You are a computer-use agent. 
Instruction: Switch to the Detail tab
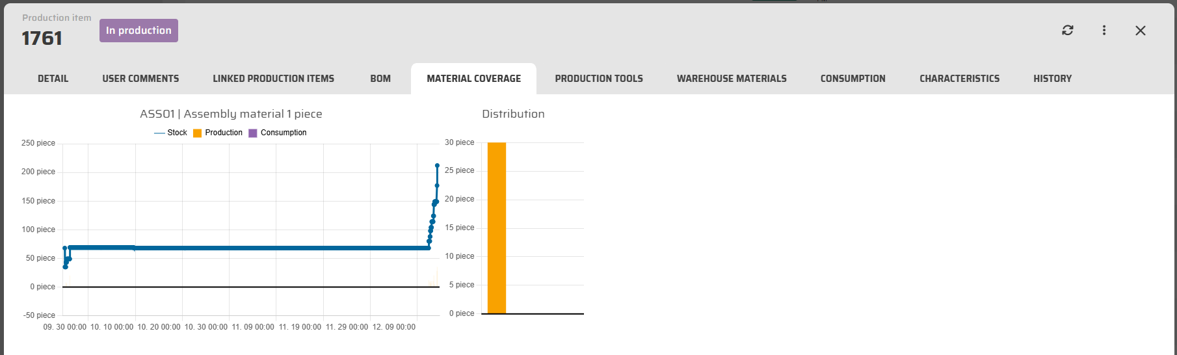point(53,79)
